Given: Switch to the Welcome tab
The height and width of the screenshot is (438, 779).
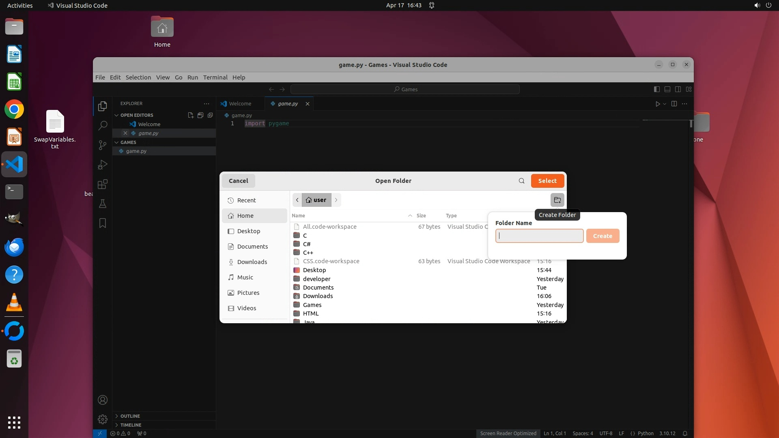Looking at the screenshot, I should click(240, 104).
